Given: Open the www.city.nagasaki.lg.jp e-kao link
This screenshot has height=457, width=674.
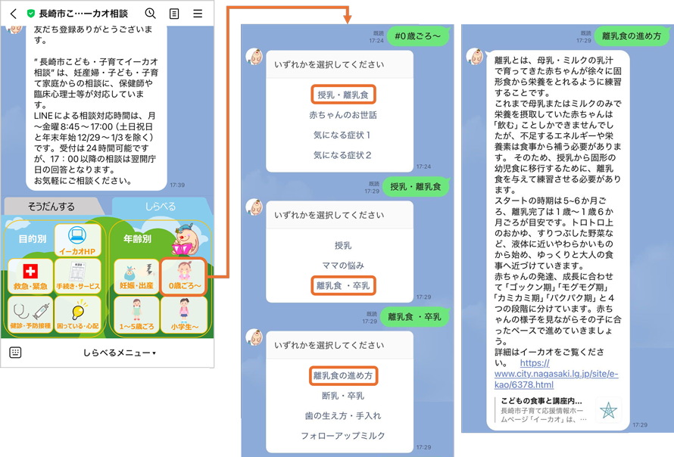Looking at the screenshot, I should pos(556,374).
